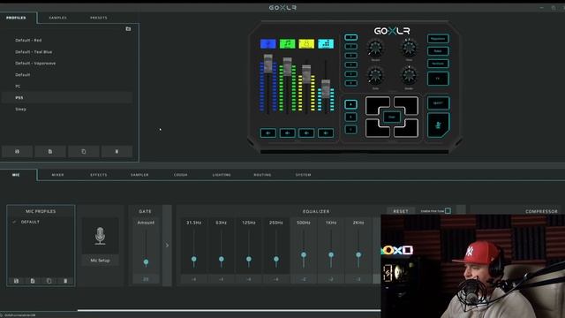
Task: Click the Gender knob on the device
Action: click(x=409, y=76)
